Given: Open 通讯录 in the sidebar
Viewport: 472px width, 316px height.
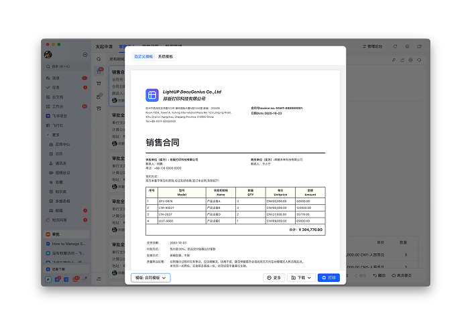Looking at the screenshot, I should click(x=67, y=163).
